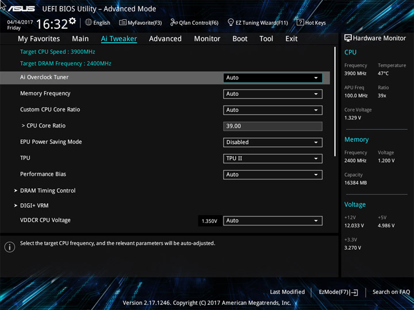Click the Hardware Monitor screen icon
This screenshot has height=310, width=414.
coord(348,38)
